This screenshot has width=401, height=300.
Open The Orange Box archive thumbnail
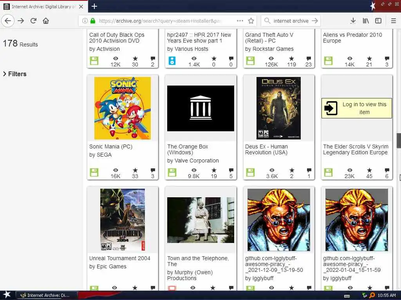click(200, 108)
